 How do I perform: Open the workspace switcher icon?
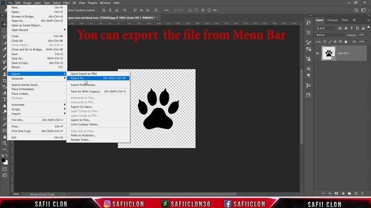[363, 10]
